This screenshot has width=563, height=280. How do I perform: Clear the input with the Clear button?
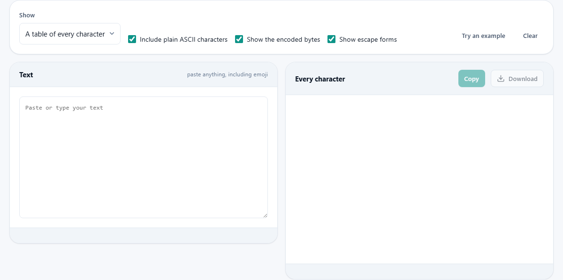pos(530,36)
